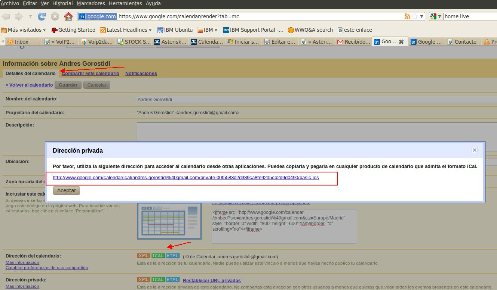
Task: Open the search engine selector dropdown
Action: 436,16
